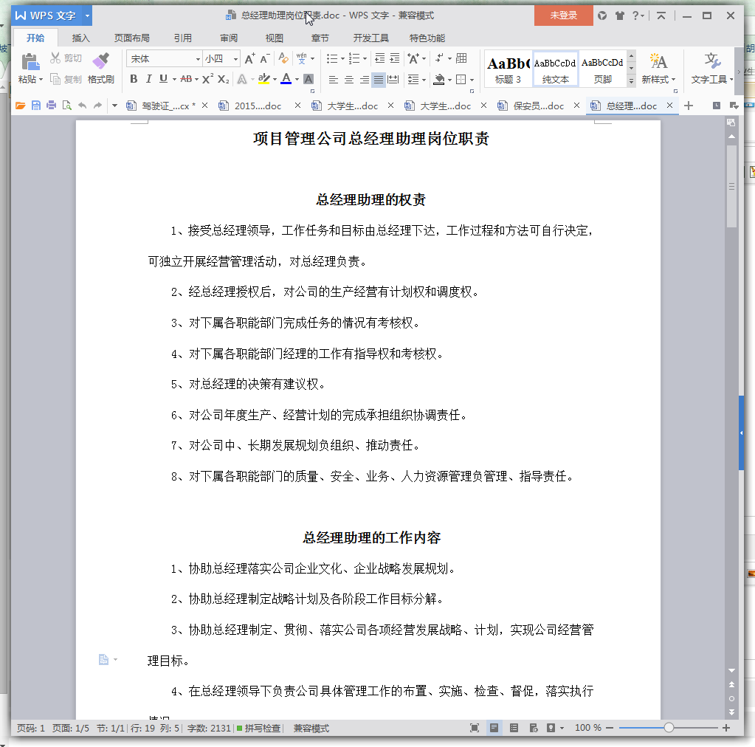Image resolution: width=755 pixels, height=747 pixels.
Task: Click the zoom slider handle
Action: click(669, 728)
